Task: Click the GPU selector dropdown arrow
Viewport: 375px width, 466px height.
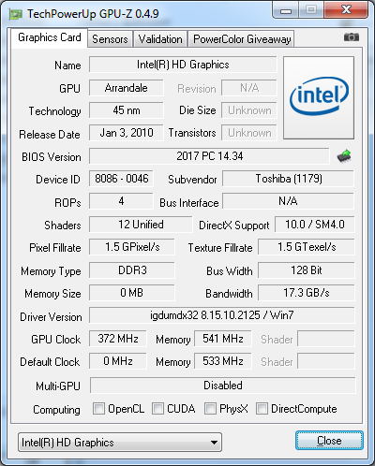Action: (x=214, y=443)
